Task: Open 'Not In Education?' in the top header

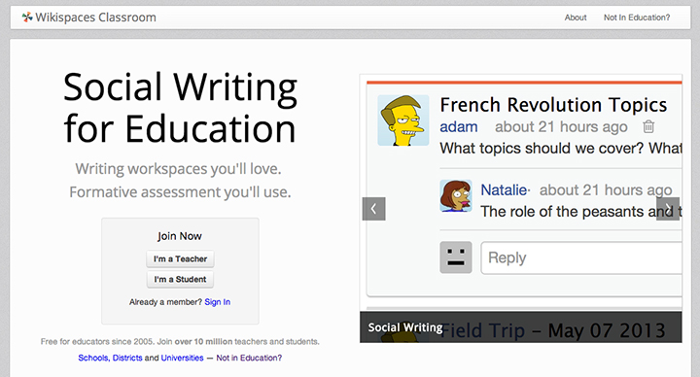Action: click(x=637, y=17)
